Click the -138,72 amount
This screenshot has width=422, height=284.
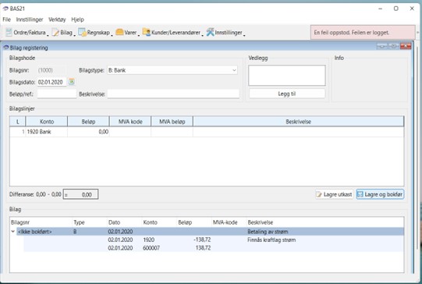pyautogui.click(x=202, y=240)
